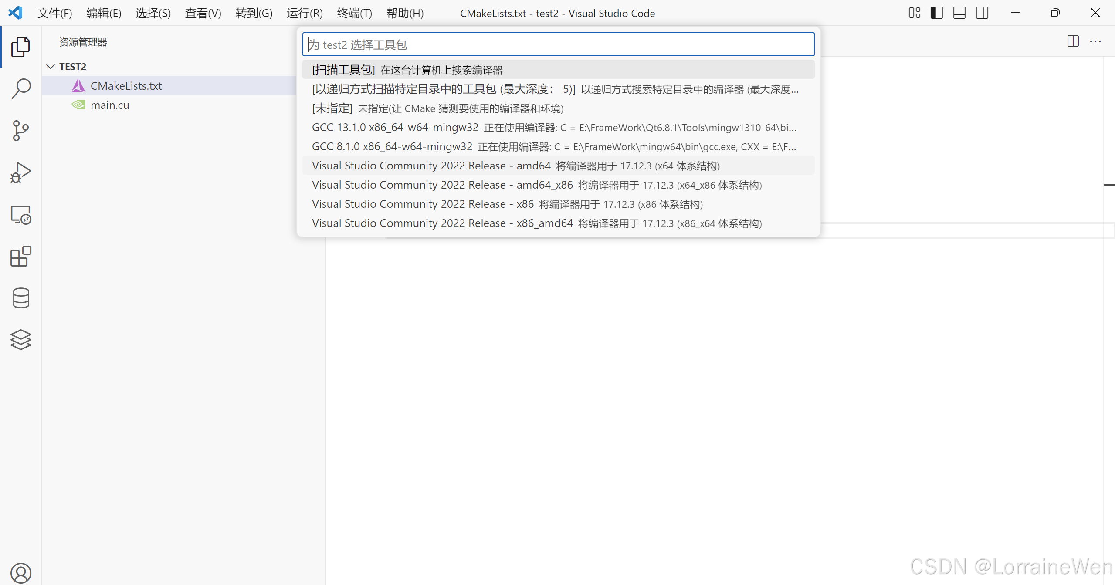
Task: Open Run and Debug view
Action: (x=20, y=172)
